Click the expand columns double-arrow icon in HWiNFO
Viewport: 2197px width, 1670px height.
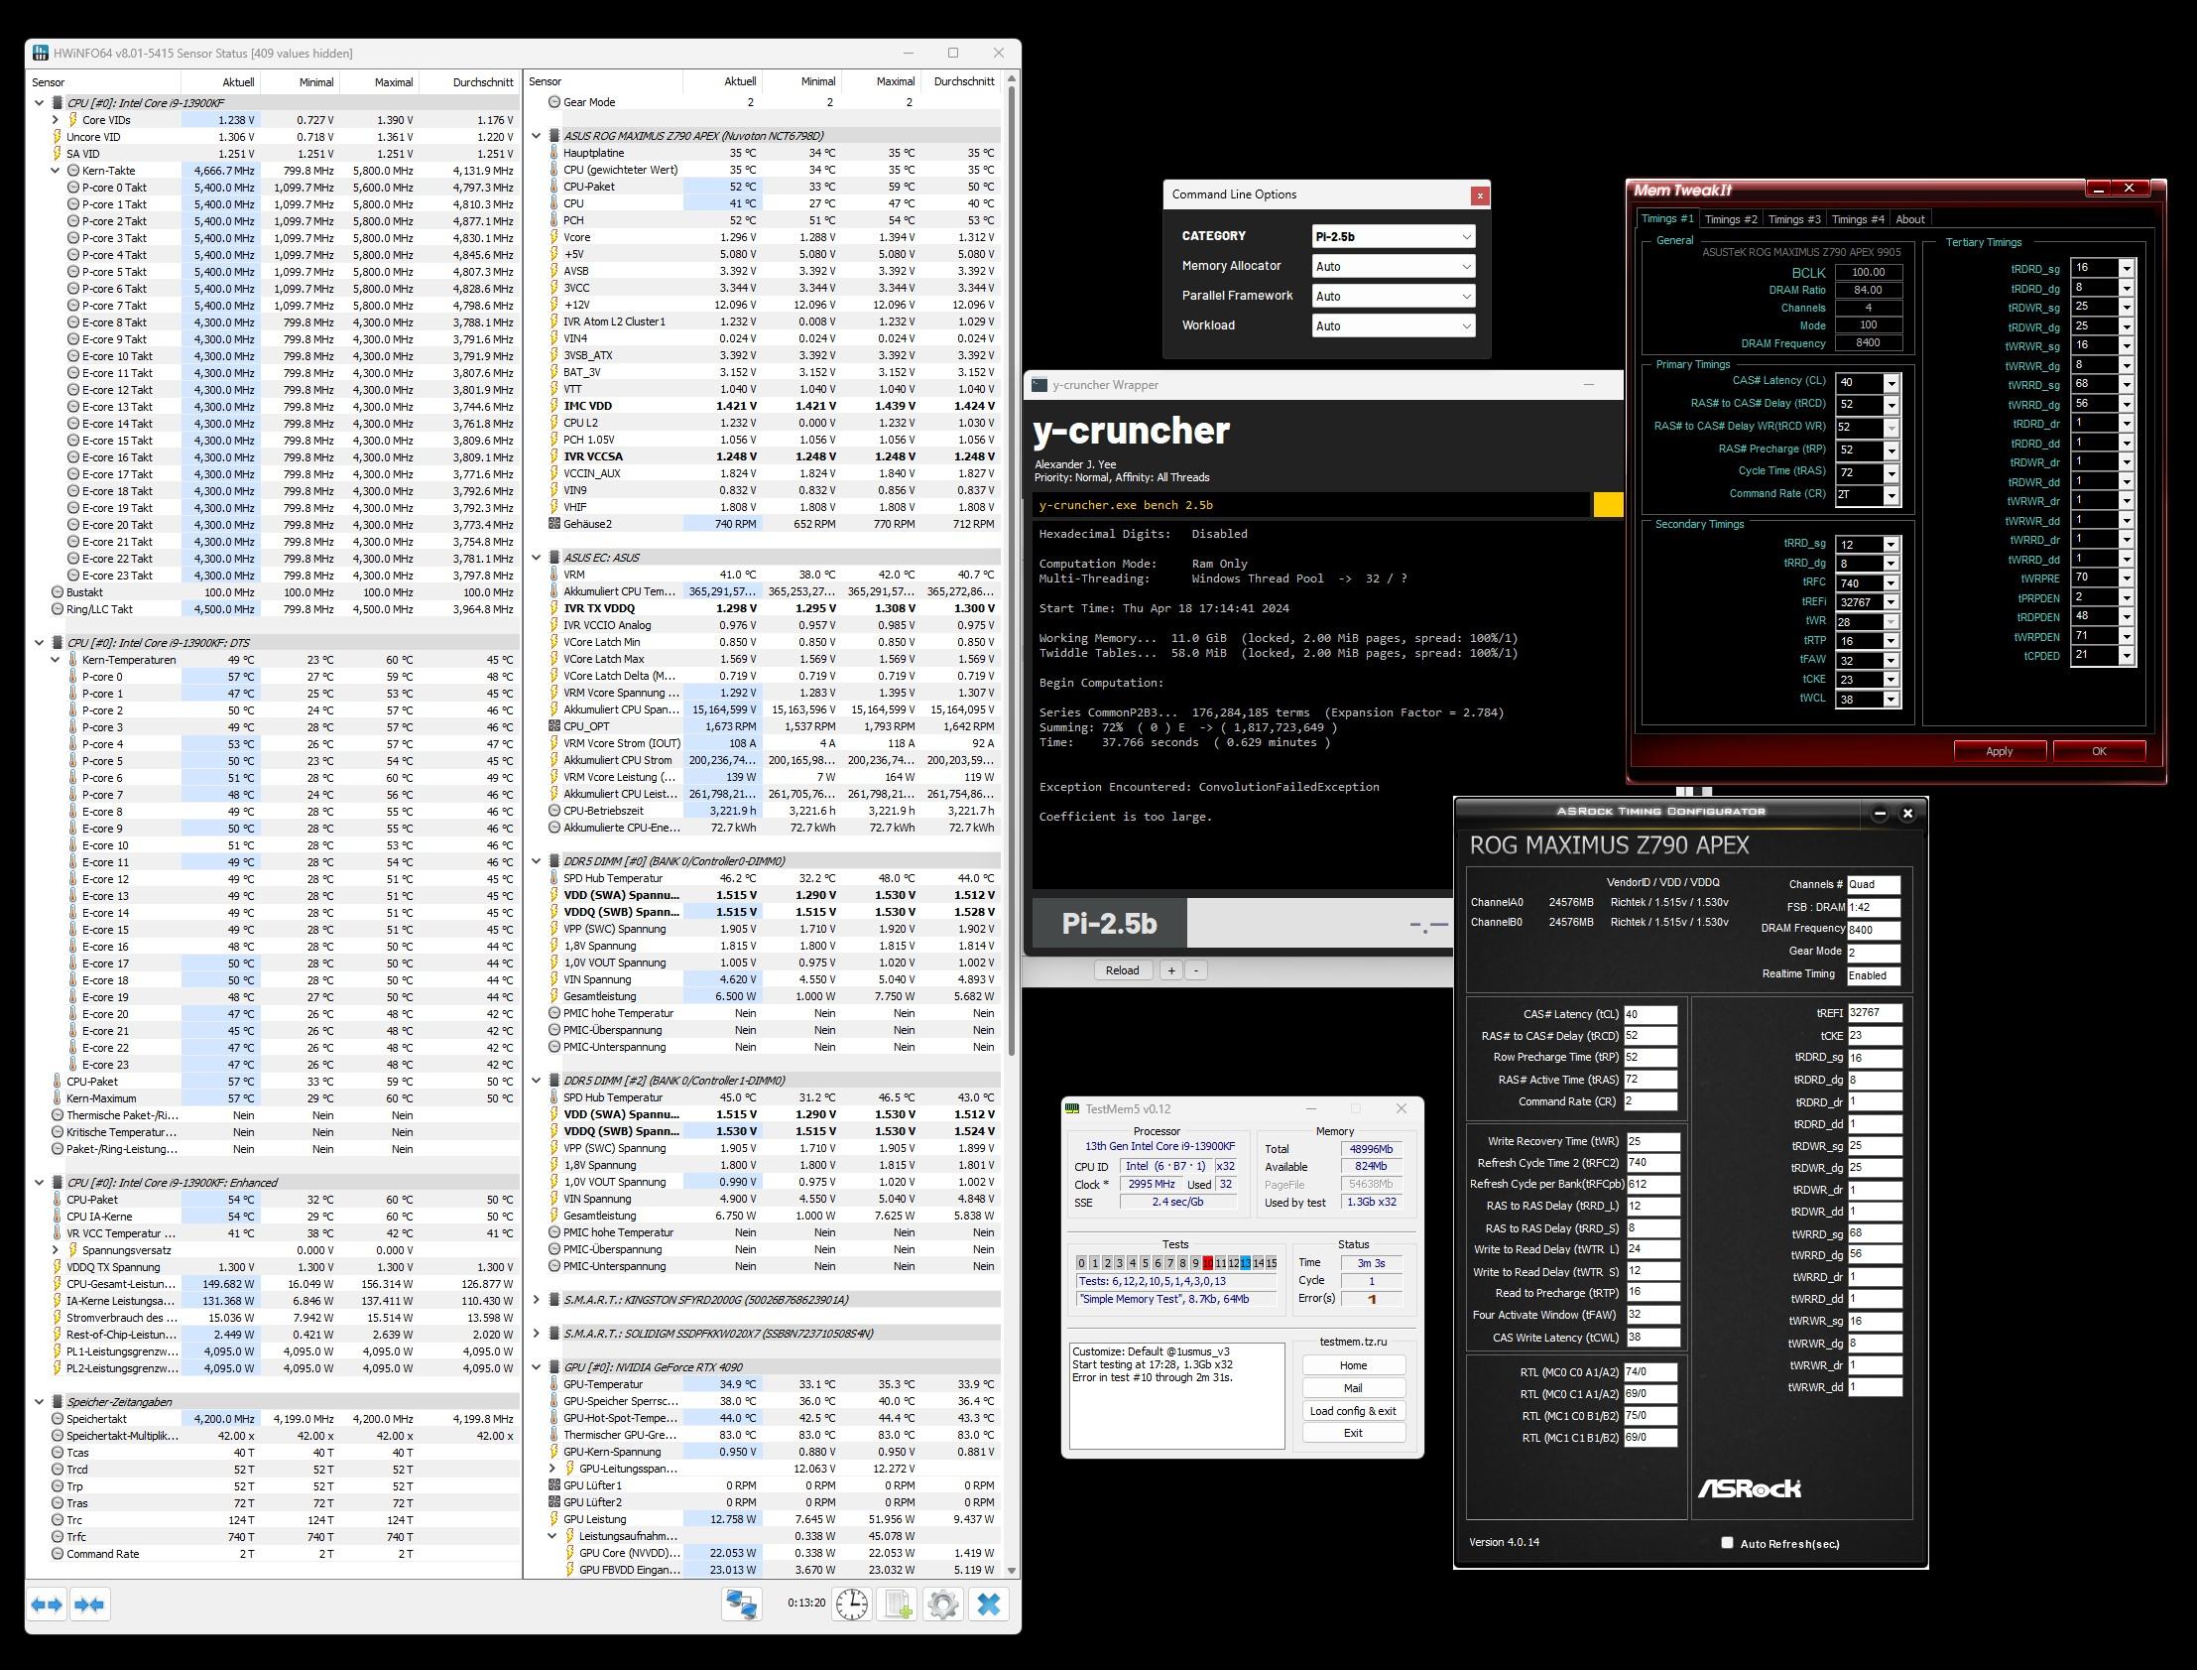pos(46,1605)
